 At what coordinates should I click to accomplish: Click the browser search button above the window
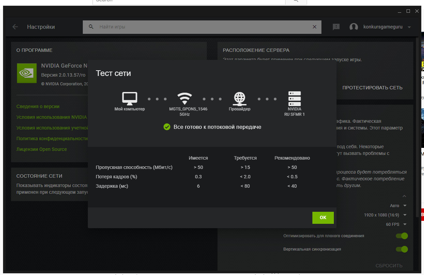(296, 2)
